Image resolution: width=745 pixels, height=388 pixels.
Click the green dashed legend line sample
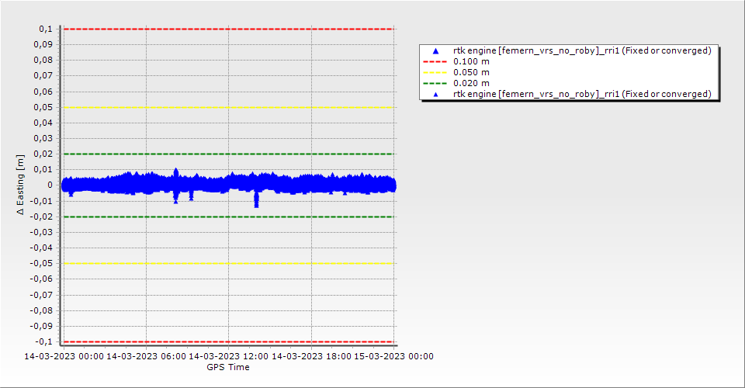pos(435,83)
